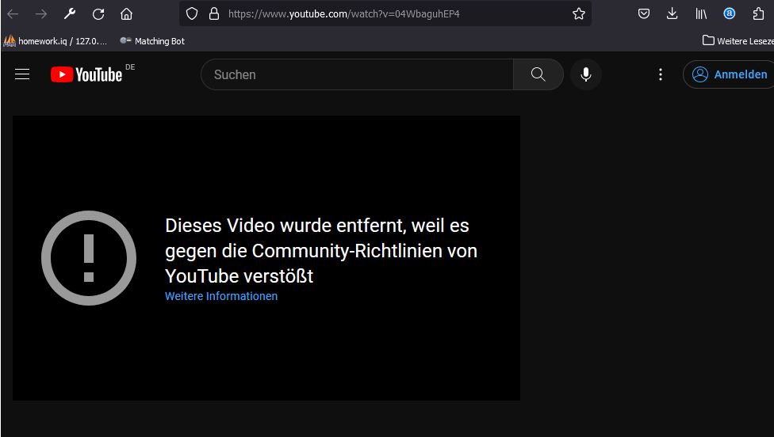Bookmark this page with the star icon
The image size is (774, 437).
click(579, 13)
